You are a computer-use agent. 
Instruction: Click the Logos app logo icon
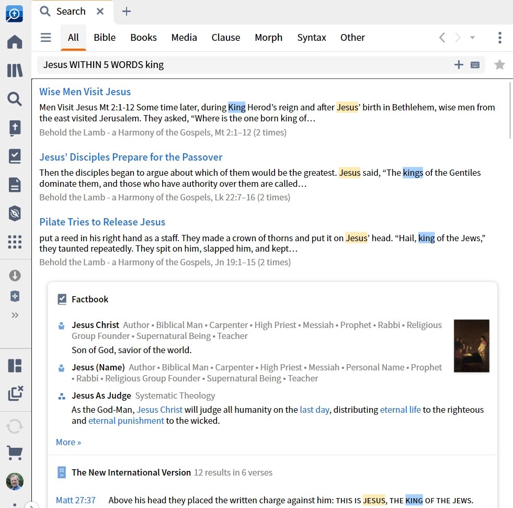pyautogui.click(x=15, y=14)
